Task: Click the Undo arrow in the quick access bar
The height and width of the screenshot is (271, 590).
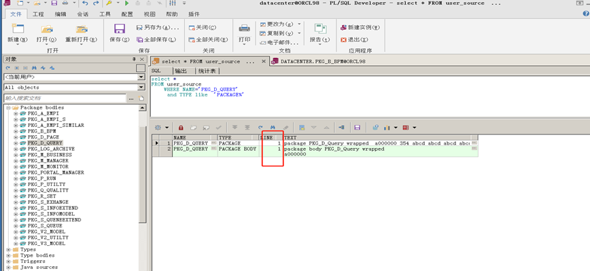Action: click(x=86, y=3)
